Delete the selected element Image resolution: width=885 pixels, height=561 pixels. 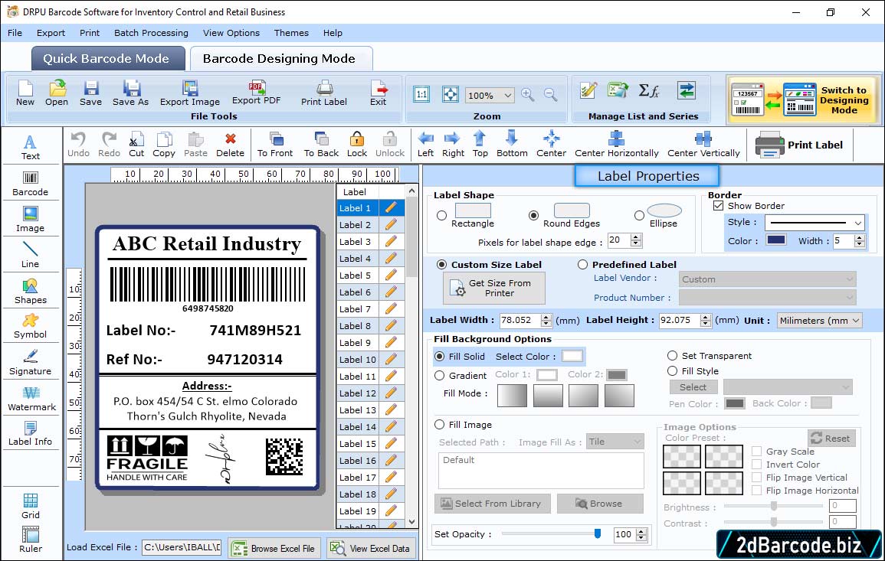click(231, 145)
